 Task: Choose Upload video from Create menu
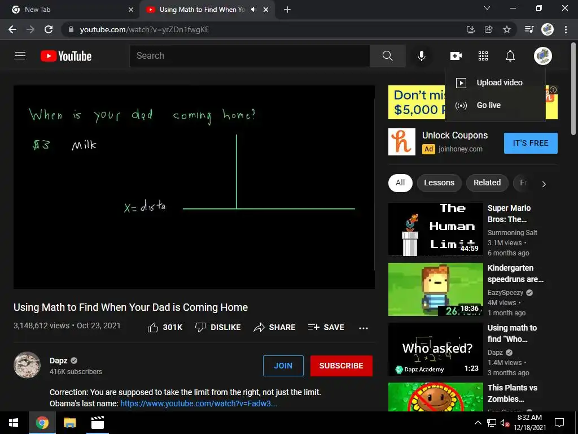(x=495, y=83)
